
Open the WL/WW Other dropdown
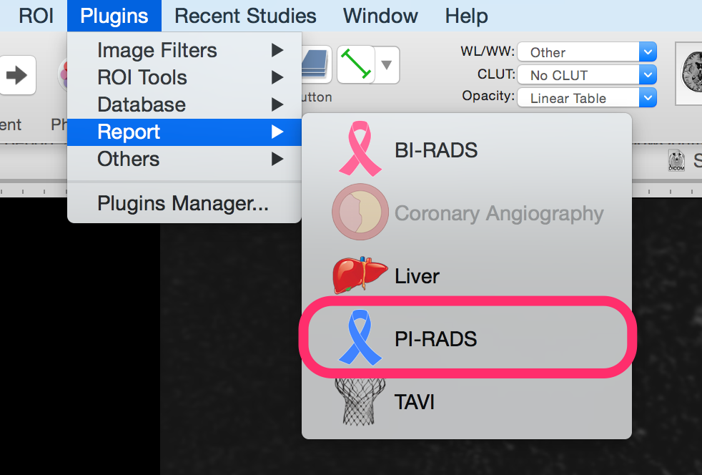pyautogui.click(x=587, y=52)
